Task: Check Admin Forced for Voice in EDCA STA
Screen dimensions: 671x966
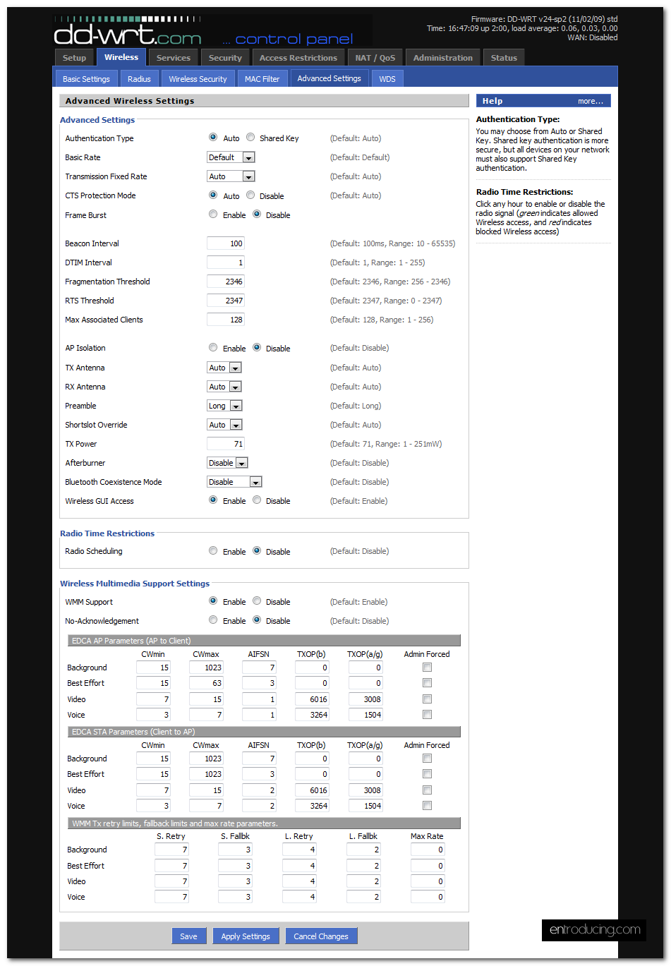Action: click(427, 805)
